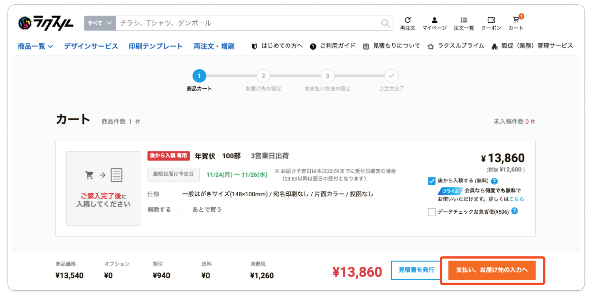
Task: Click the Raksul logo
Action: coord(46,23)
